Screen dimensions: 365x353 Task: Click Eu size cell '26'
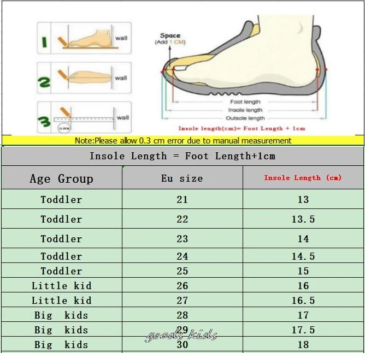click(x=182, y=285)
